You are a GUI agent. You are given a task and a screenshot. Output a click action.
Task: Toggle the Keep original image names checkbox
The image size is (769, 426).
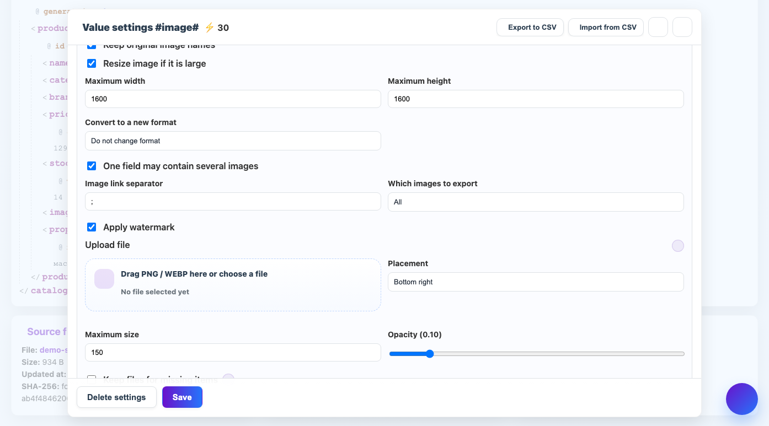click(x=92, y=46)
